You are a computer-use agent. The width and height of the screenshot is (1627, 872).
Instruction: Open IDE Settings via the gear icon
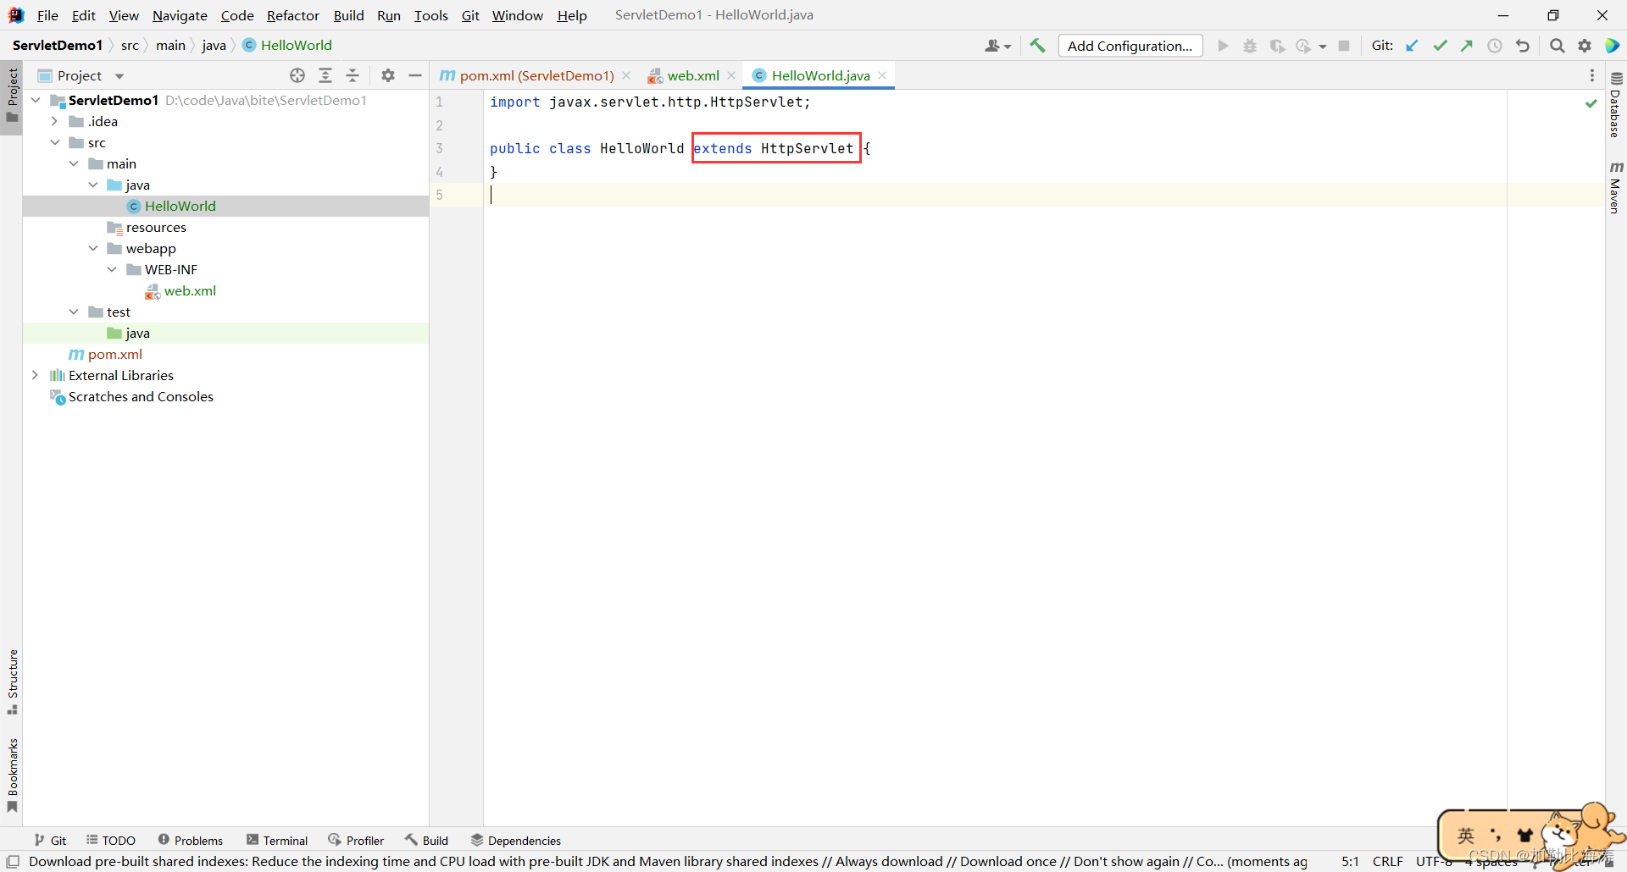pos(1584,45)
